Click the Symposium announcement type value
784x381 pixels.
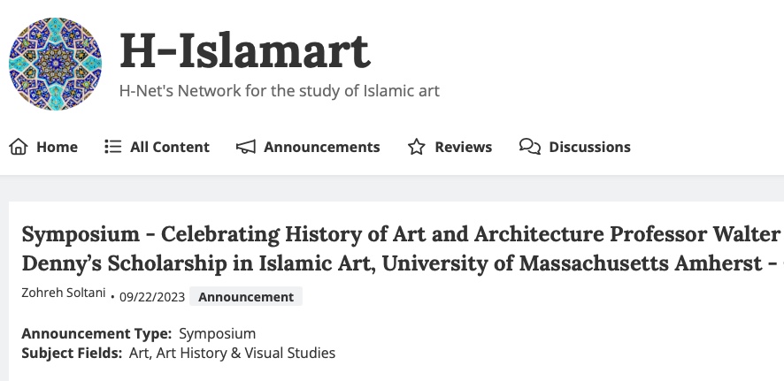217,334
